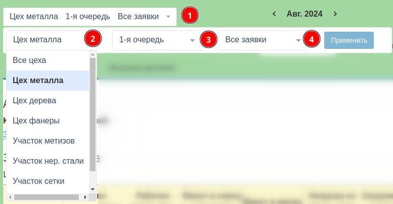
Task: Click the horizontal scrollbar thumb in list
Action: click(46, 197)
